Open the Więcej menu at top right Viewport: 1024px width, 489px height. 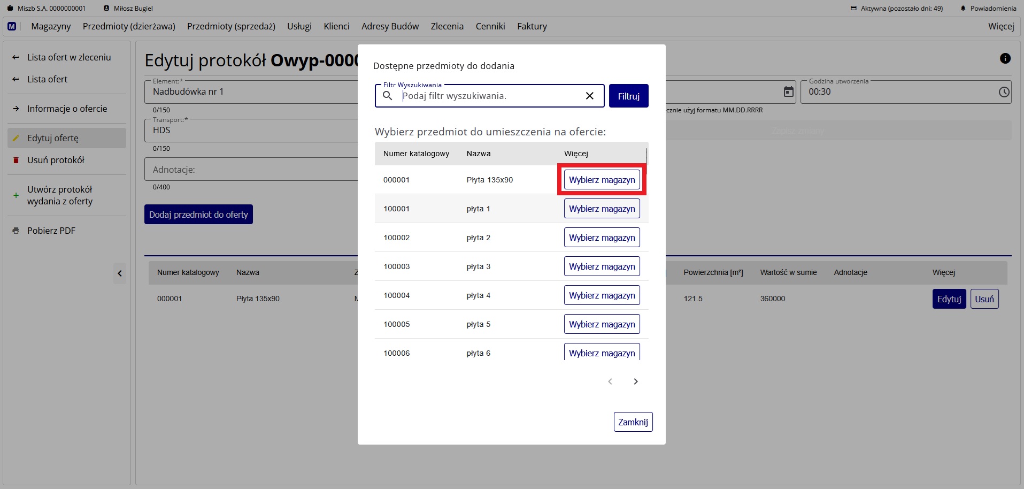click(x=1000, y=26)
